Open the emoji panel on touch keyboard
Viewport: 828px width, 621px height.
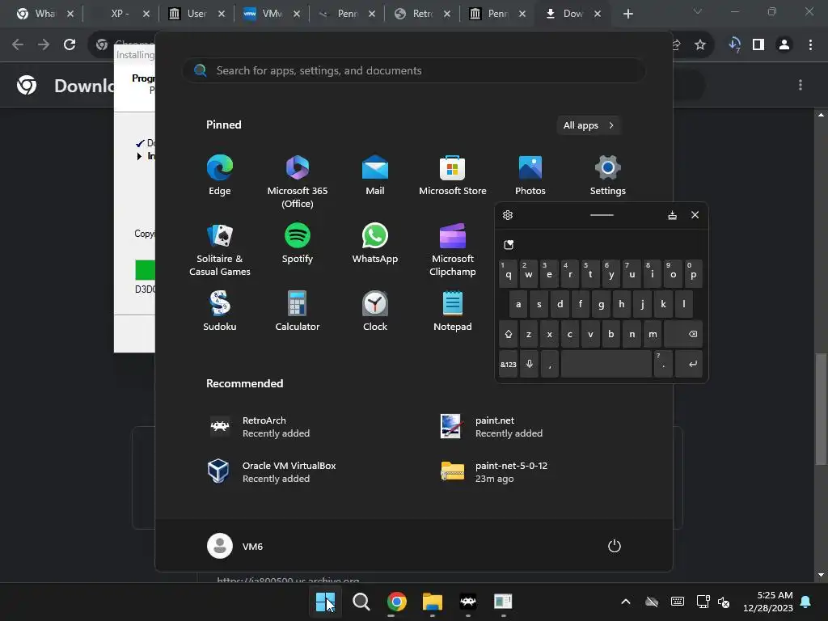pyautogui.click(x=509, y=244)
